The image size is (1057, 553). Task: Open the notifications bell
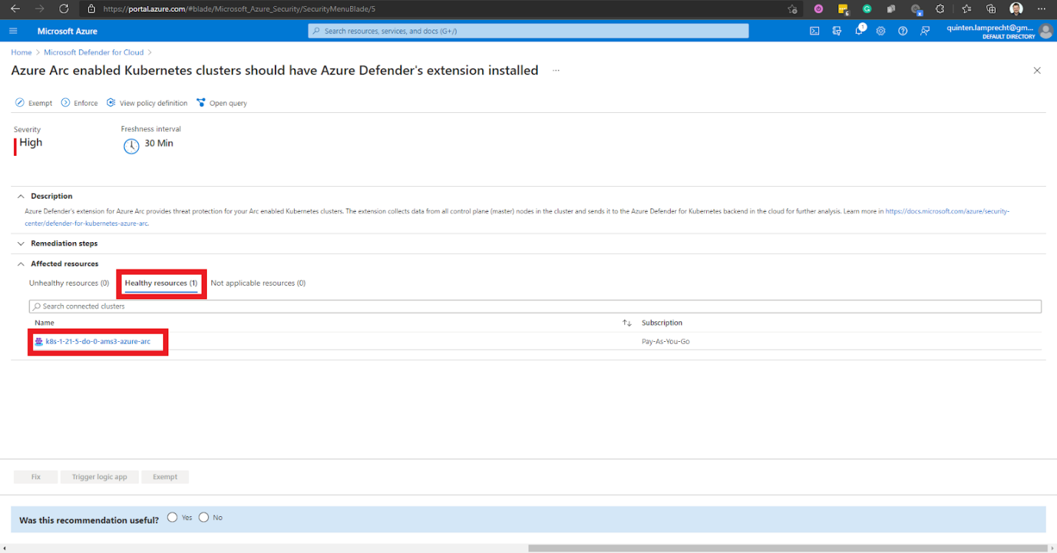click(x=859, y=31)
